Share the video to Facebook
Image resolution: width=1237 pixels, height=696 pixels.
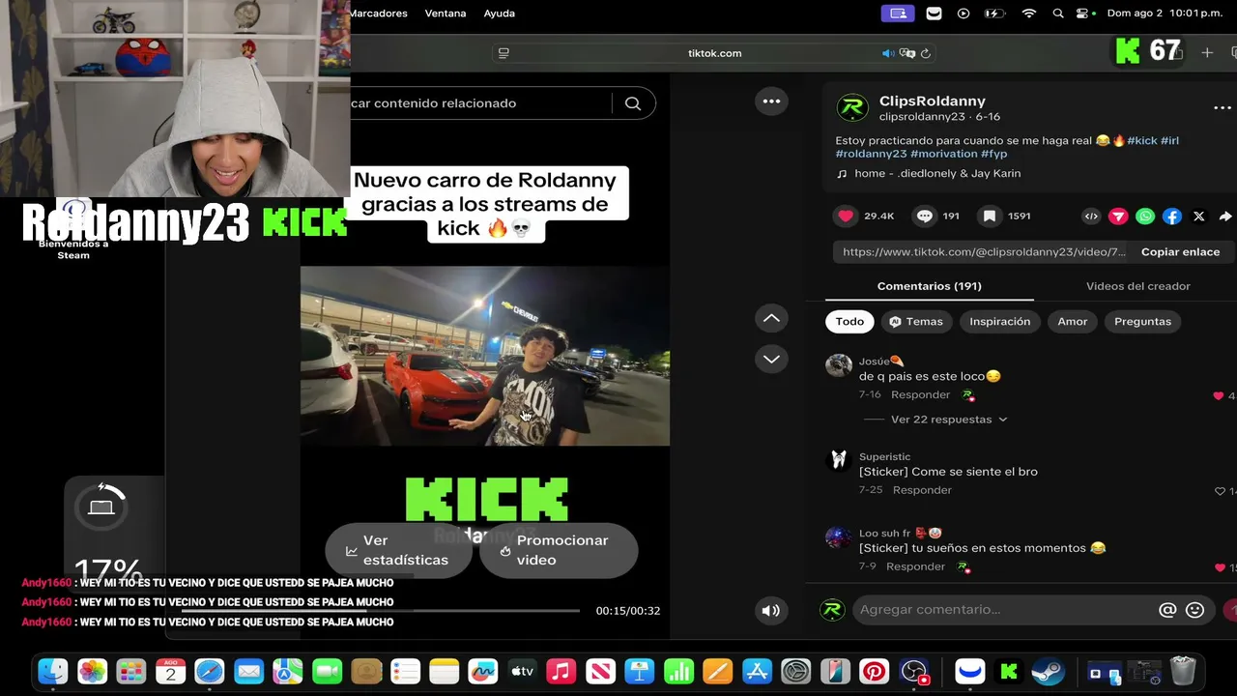(1172, 217)
